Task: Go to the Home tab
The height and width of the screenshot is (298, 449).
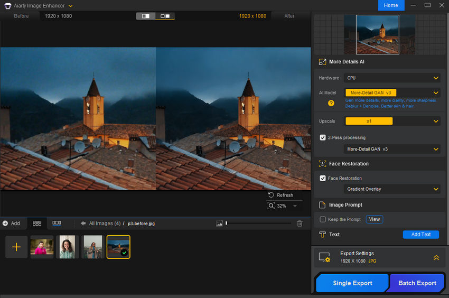Action: click(x=391, y=5)
